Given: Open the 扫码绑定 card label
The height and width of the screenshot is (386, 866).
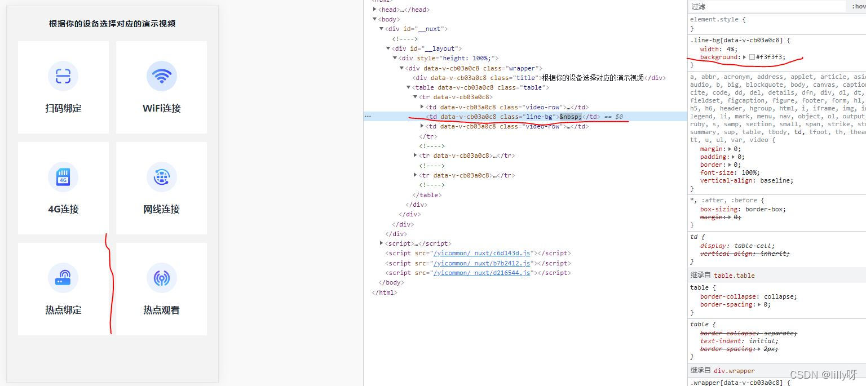Looking at the screenshot, I should [x=63, y=108].
